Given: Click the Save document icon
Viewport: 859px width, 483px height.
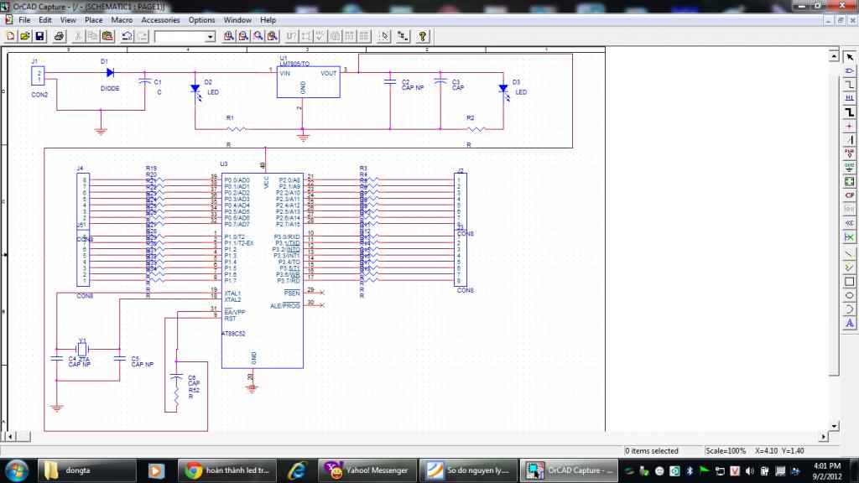Looking at the screenshot, I should pos(39,36).
